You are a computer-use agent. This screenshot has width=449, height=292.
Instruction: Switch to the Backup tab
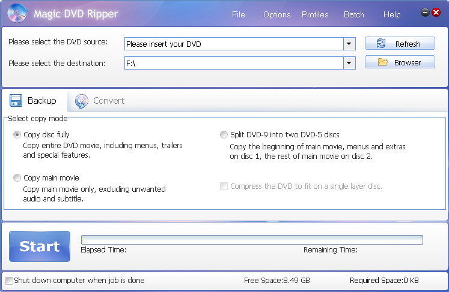(34, 101)
